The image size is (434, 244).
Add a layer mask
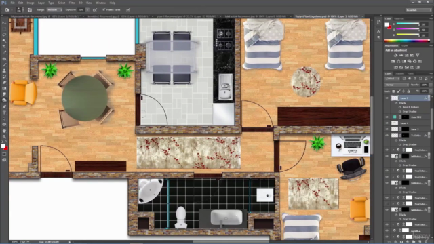pyautogui.click(x=401, y=242)
